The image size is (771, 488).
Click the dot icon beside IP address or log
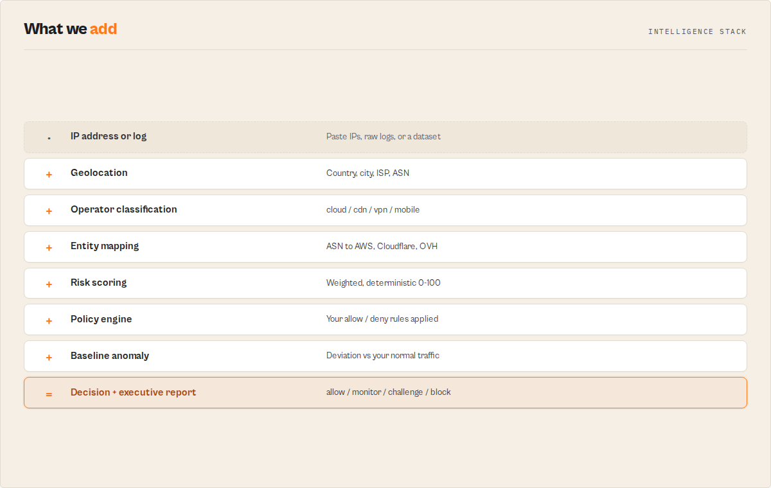[x=49, y=138]
